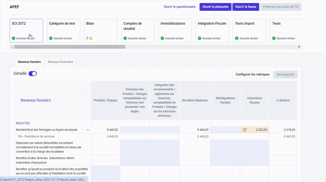The height and width of the screenshot is (182, 326).
Task: Click green check on Intégration Fiscale card
Action: click(x=200, y=38)
